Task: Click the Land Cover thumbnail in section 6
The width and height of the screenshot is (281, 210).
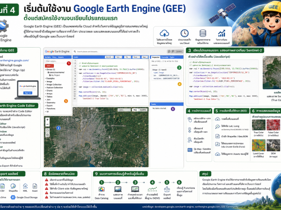Action: [259, 145]
